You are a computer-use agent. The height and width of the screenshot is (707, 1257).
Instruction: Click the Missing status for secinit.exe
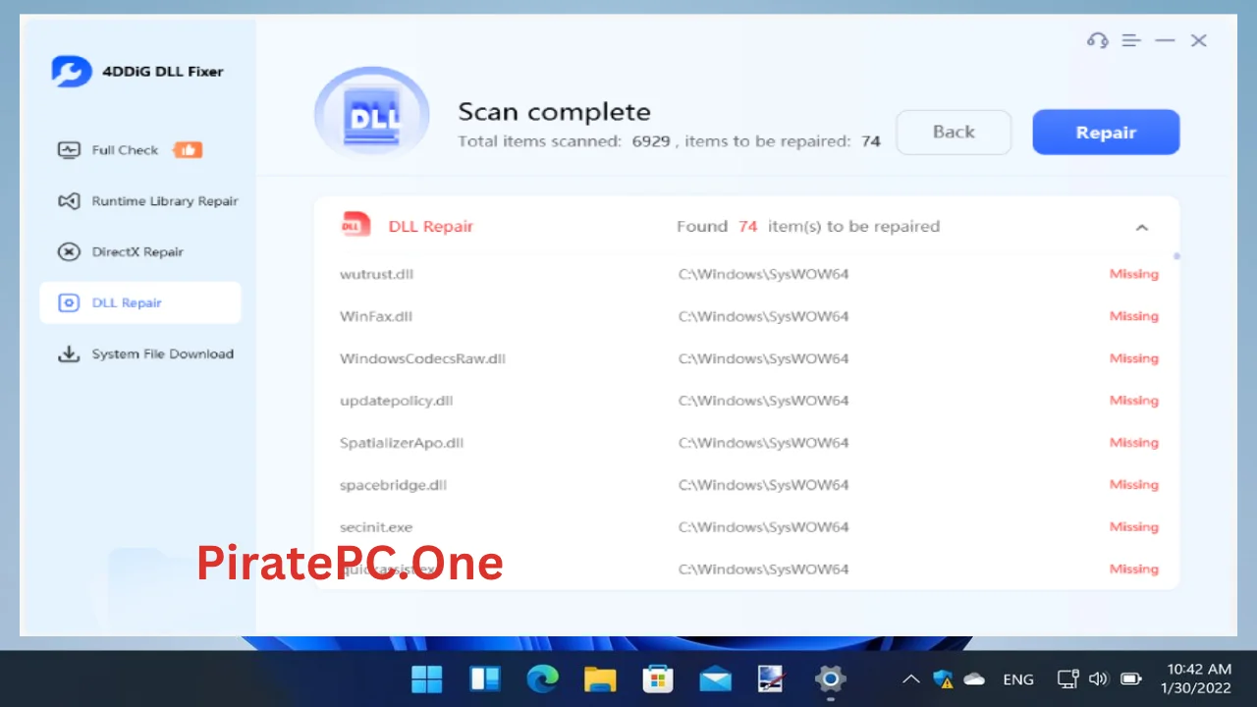pos(1134,527)
